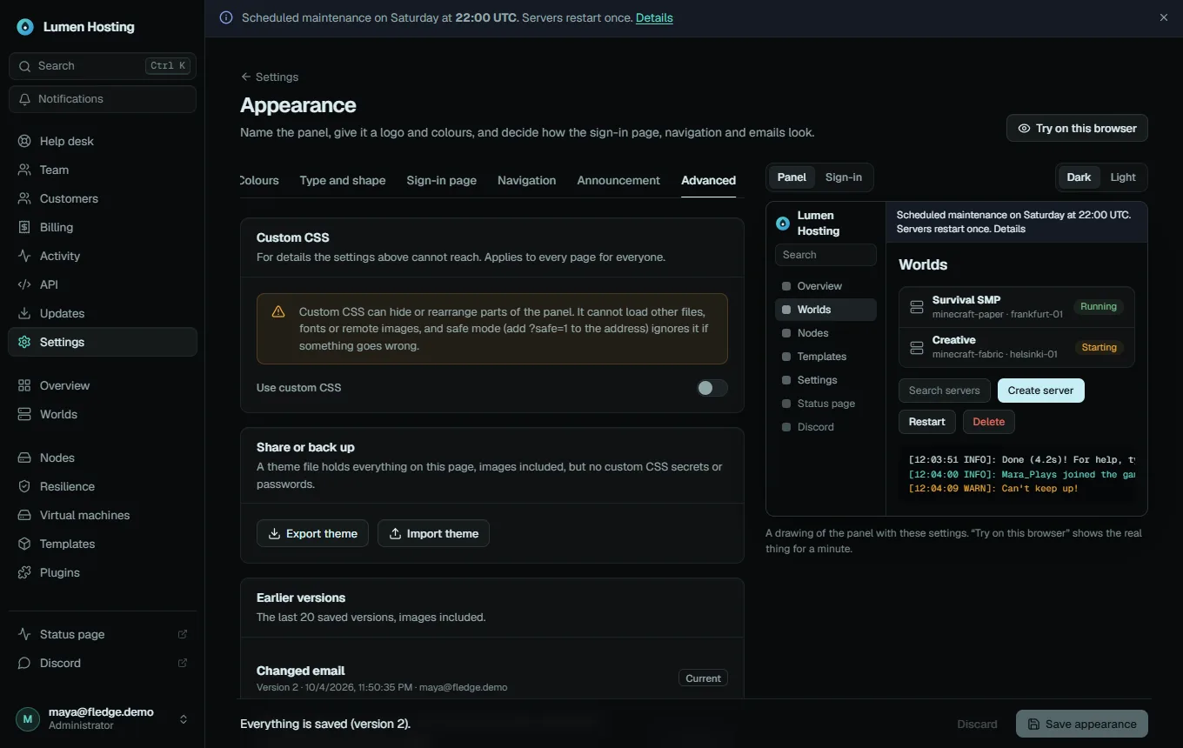1183x748 pixels.
Task: Show the Sign-in preview
Action: coord(844,177)
